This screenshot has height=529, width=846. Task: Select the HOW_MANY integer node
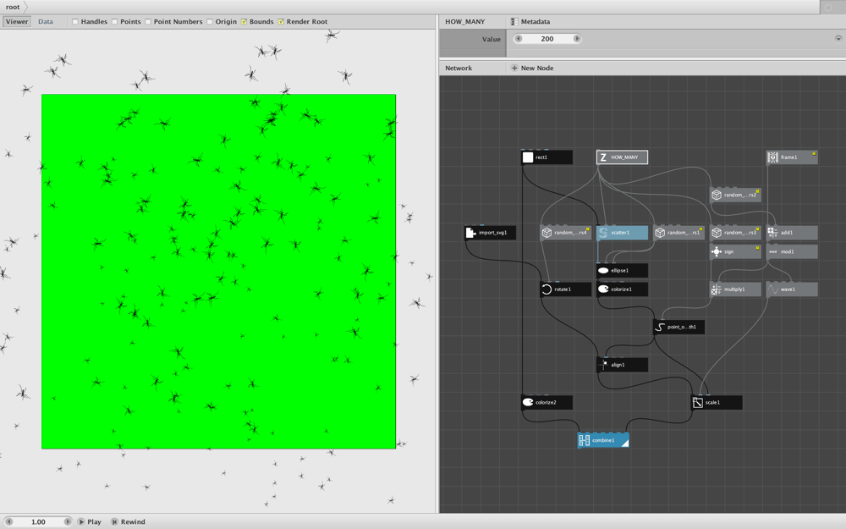(x=622, y=157)
